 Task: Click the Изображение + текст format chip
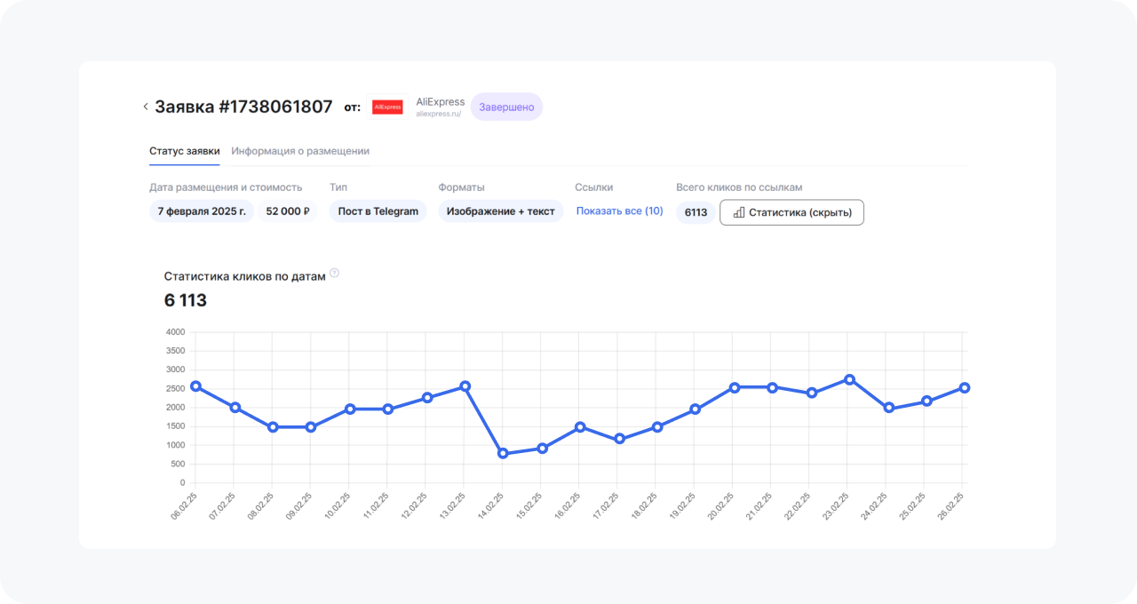point(500,211)
